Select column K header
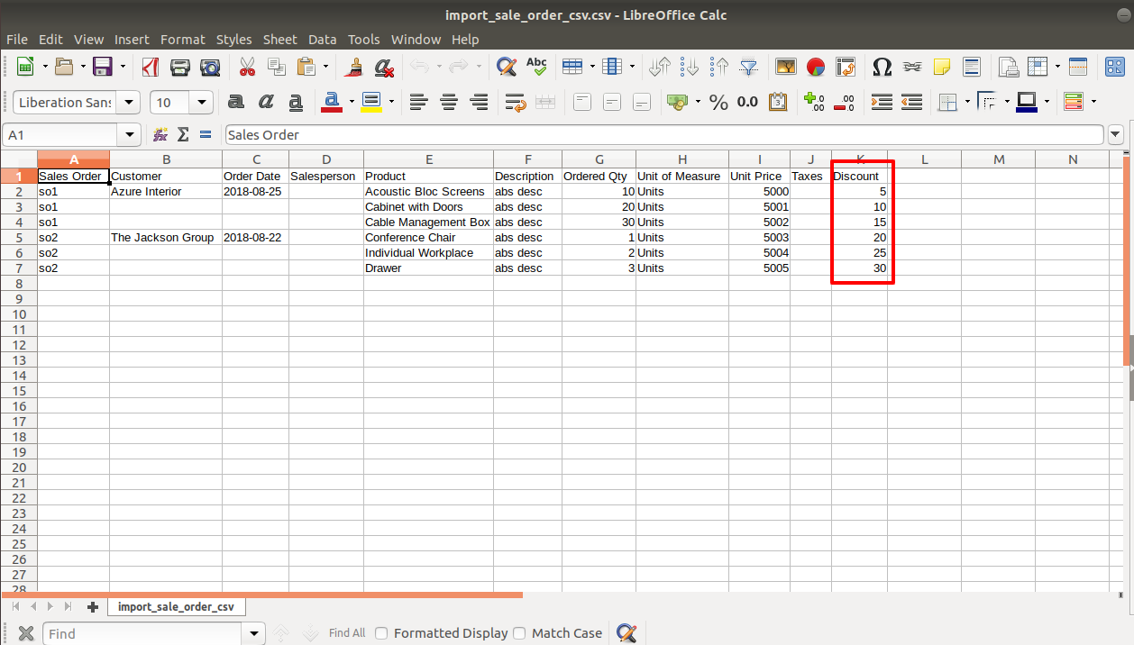 point(859,159)
